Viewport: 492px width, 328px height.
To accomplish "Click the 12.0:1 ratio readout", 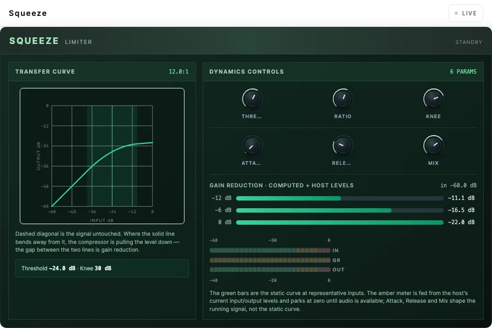I will (x=178, y=71).
